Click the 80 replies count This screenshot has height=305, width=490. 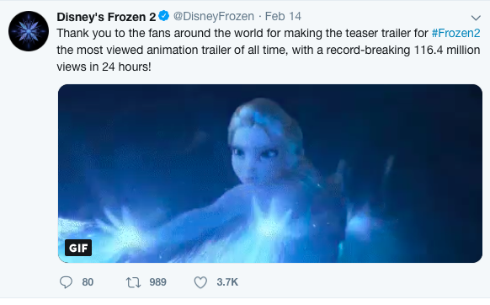point(88,282)
